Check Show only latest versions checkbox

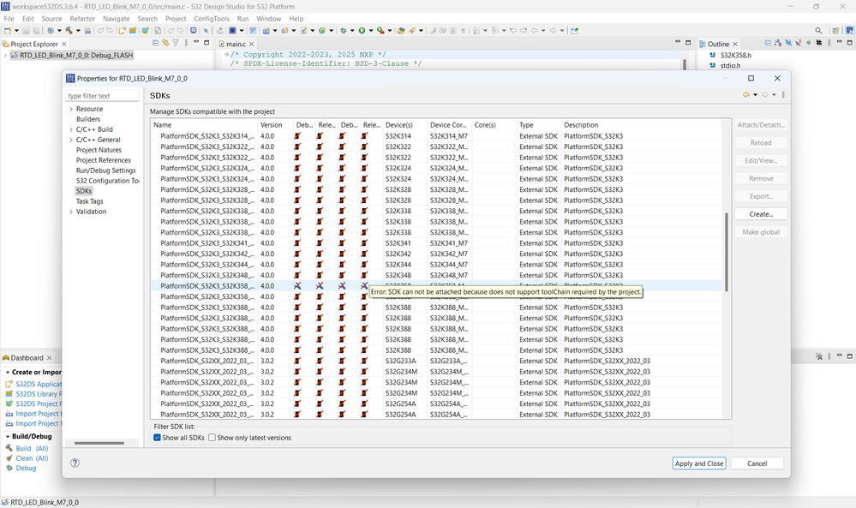(212, 438)
